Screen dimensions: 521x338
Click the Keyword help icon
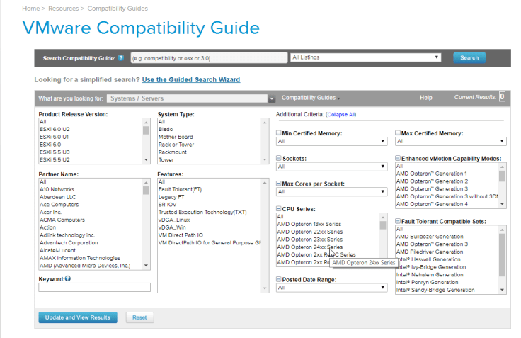pyautogui.click(x=68, y=278)
